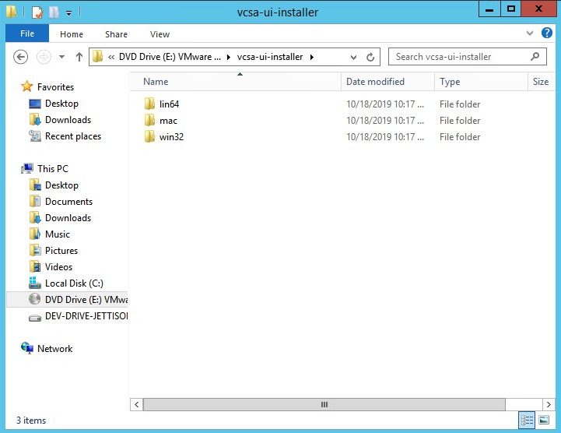Click the New folder quick access icon
561x433 pixels.
[54, 12]
